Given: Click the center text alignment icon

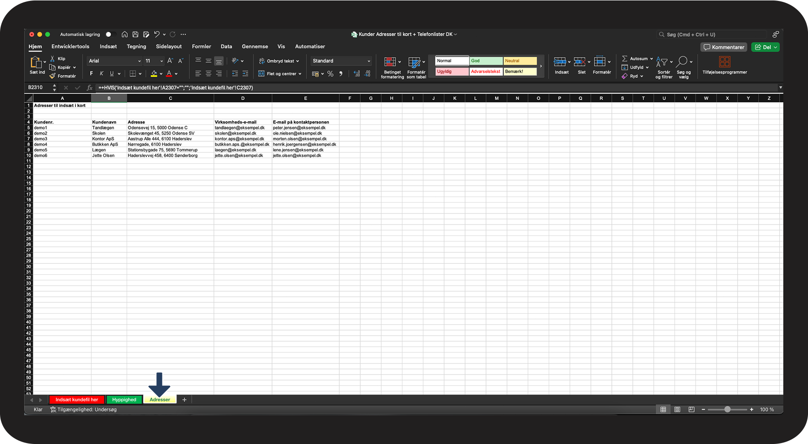Looking at the screenshot, I should [x=209, y=74].
